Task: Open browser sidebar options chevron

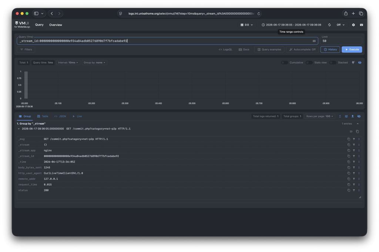Action: [42, 14]
